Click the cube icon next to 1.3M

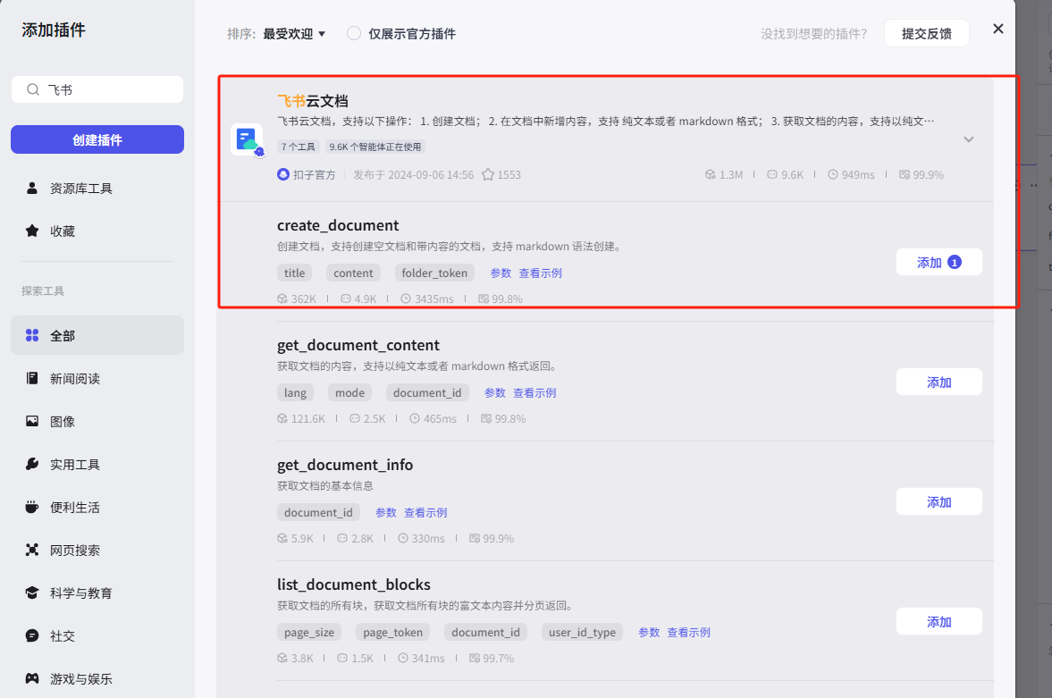711,174
